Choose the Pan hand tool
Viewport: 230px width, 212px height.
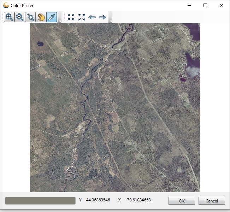pos(41,17)
